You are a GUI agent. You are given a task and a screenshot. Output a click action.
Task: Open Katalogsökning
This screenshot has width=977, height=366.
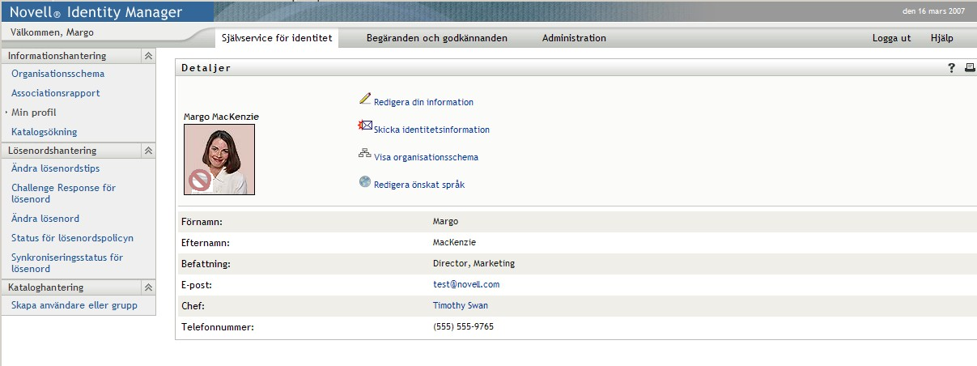pyautogui.click(x=45, y=132)
